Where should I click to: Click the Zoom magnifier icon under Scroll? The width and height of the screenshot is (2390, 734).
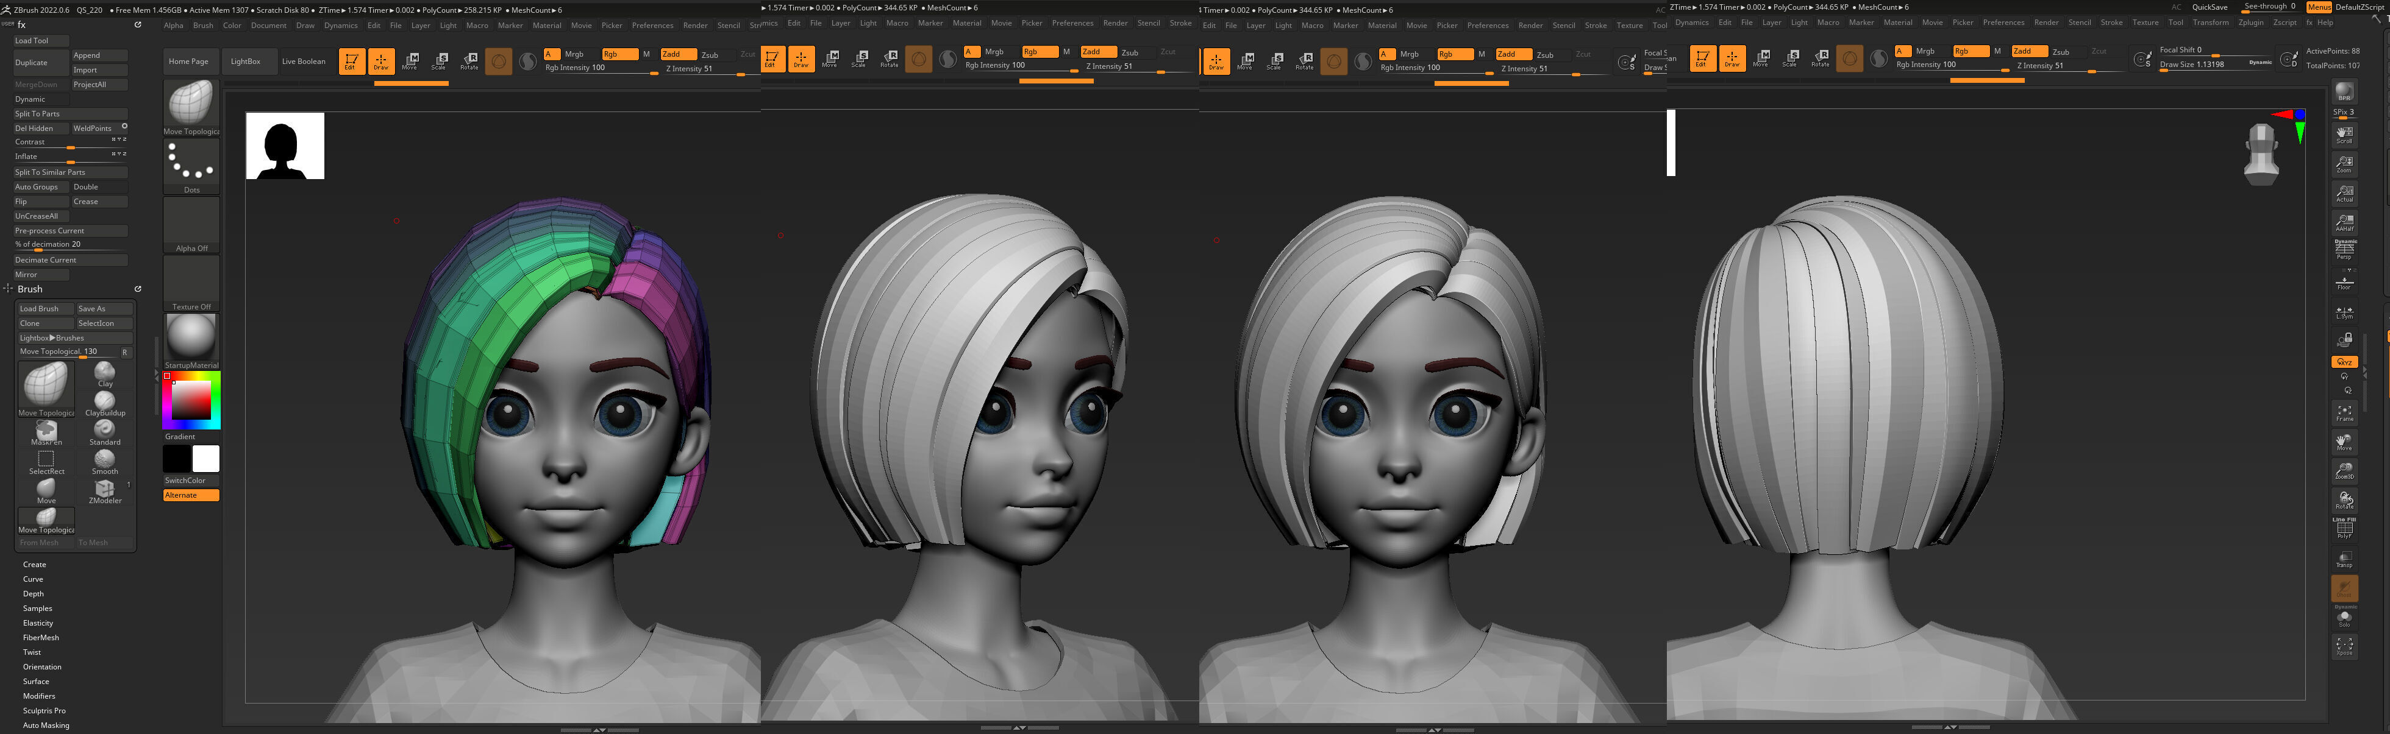[2344, 164]
